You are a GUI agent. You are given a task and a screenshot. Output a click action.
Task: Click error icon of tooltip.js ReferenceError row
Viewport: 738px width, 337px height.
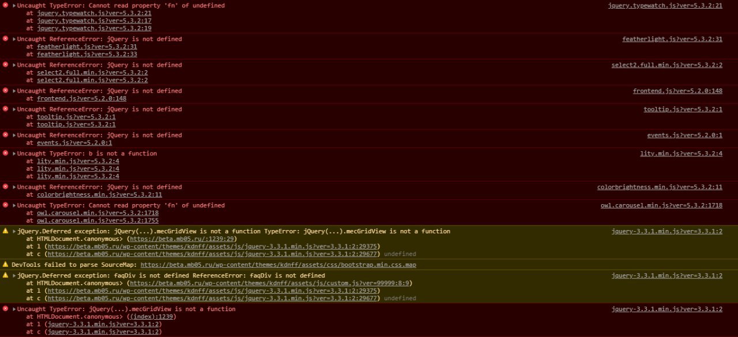tap(5, 109)
